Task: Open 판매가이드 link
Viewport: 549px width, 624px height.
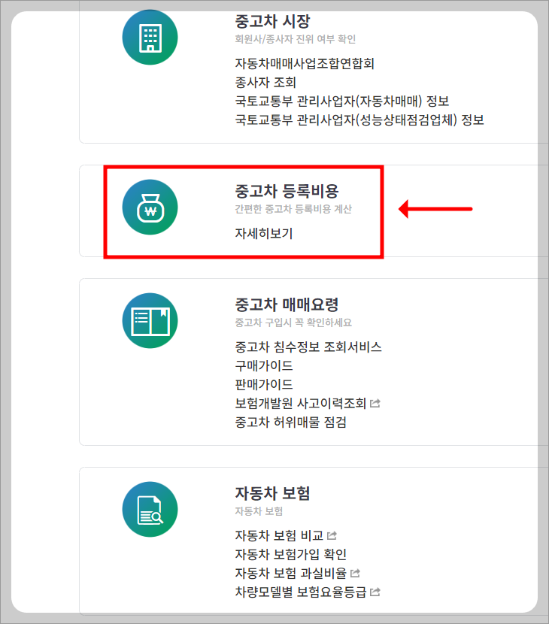Action: [264, 384]
